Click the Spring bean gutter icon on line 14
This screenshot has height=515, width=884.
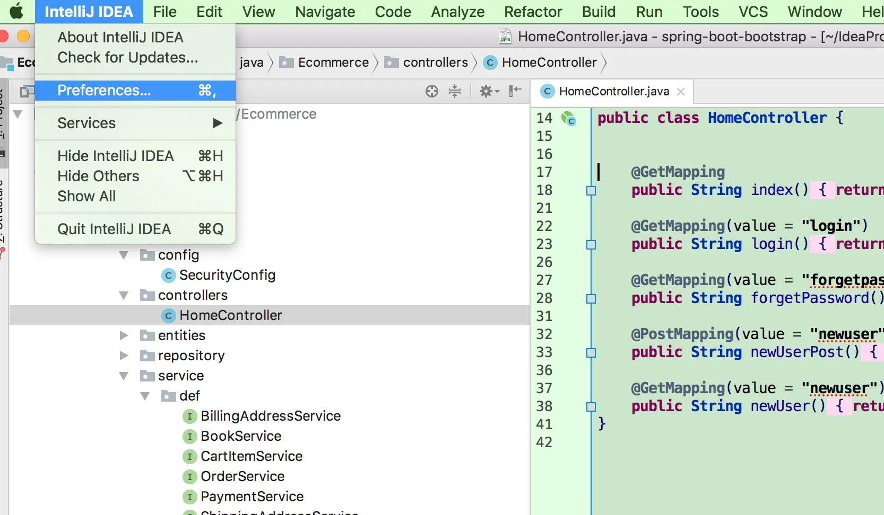point(568,118)
